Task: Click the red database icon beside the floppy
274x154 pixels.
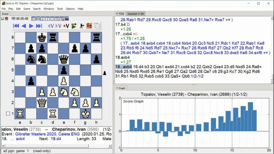Action: (6, 19)
